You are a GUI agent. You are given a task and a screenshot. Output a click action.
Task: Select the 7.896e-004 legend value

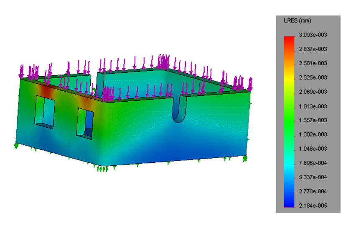point(313,163)
